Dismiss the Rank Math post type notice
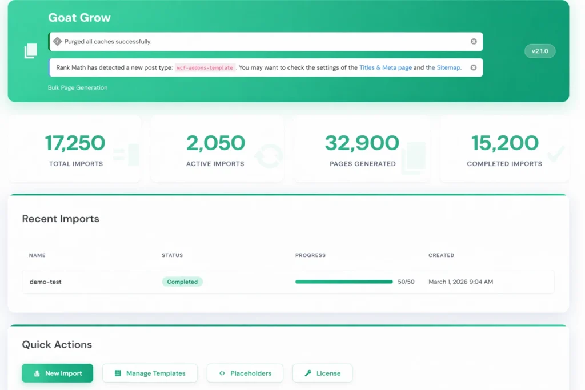Screen dimensions: 585x390 click(474, 67)
